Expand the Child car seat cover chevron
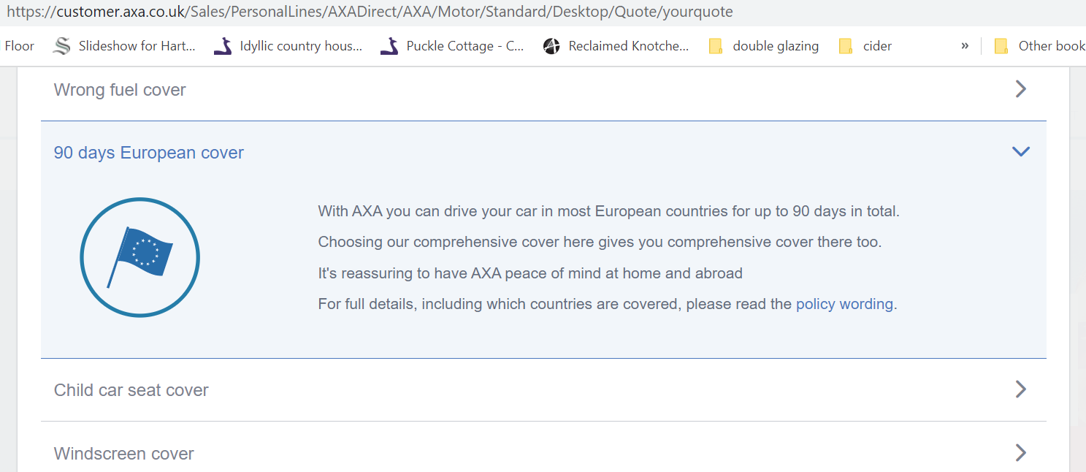Image resolution: width=1086 pixels, height=472 pixels. point(1021,389)
